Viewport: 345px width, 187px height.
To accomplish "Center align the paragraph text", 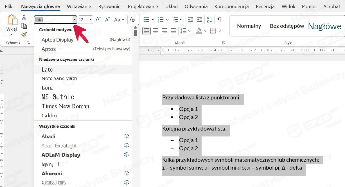I will [155, 31].
